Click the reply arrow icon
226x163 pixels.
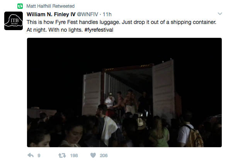(31, 155)
